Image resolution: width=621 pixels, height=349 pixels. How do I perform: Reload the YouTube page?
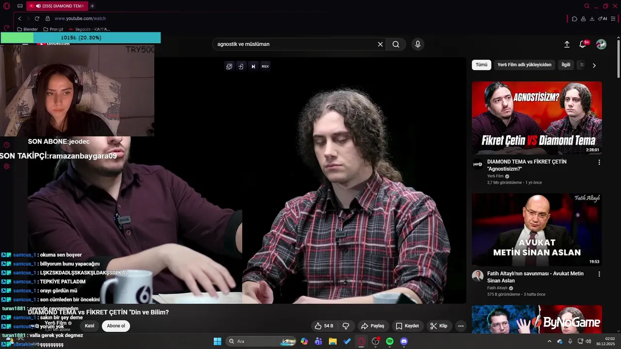click(x=37, y=18)
